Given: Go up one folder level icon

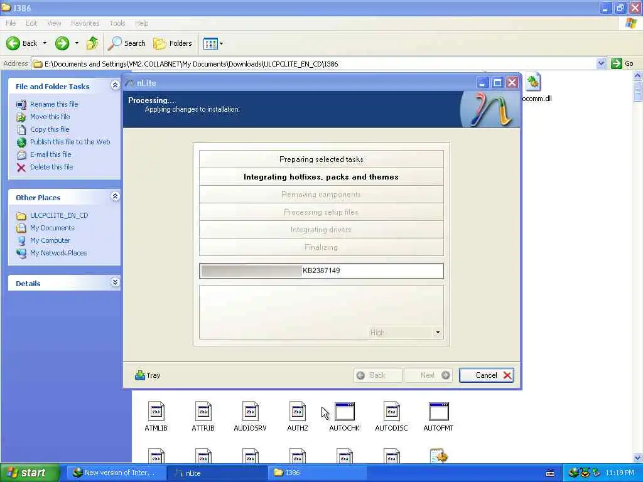Looking at the screenshot, I should pyautogui.click(x=92, y=43).
